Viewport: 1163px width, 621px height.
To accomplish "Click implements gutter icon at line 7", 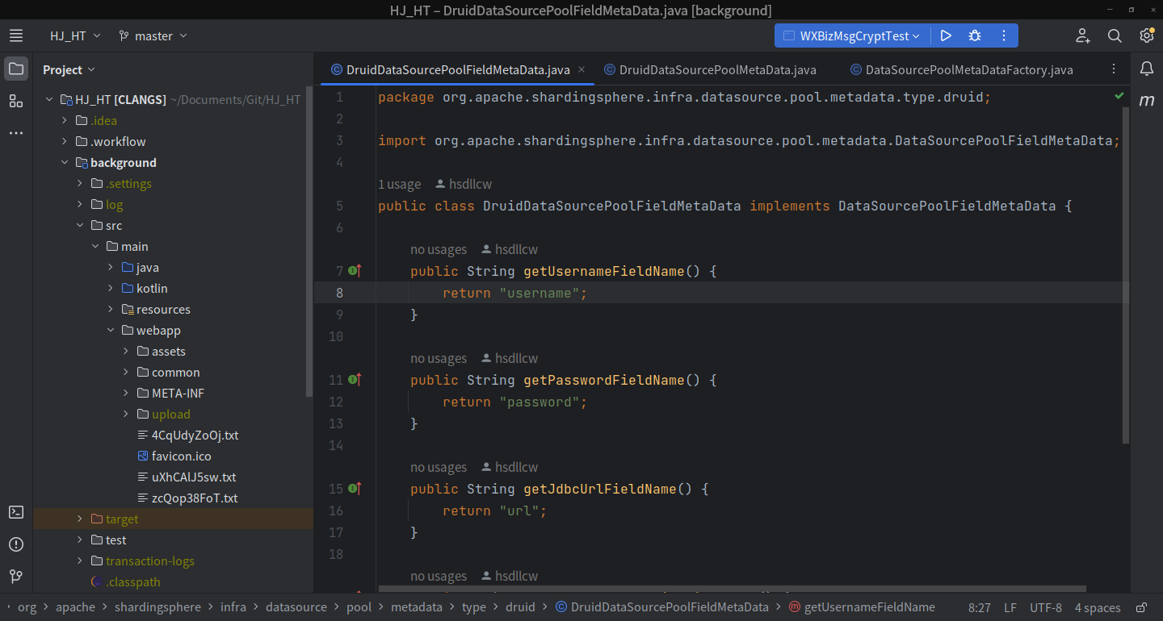I will (355, 271).
